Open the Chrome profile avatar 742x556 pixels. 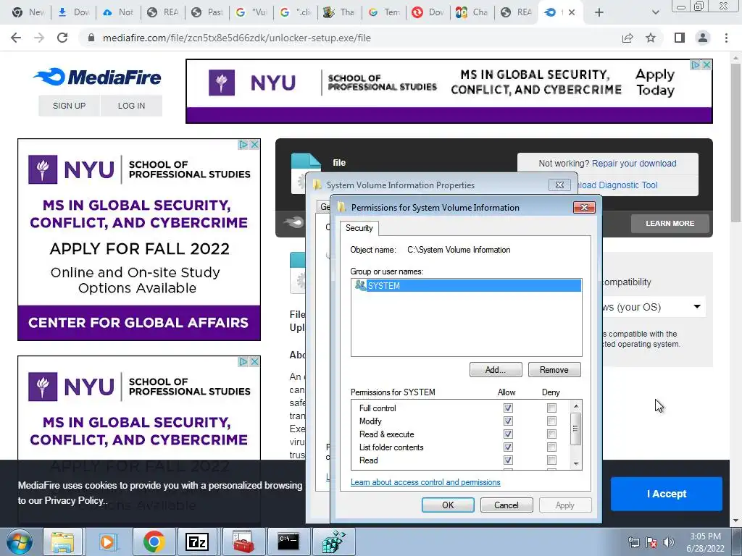tap(703, 38)
